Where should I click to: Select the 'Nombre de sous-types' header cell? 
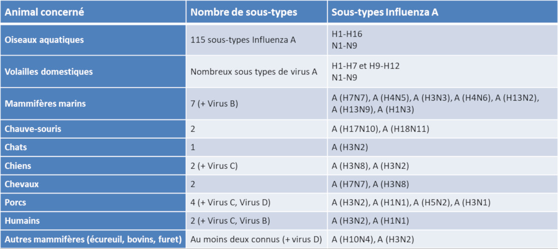pos(244,13)
